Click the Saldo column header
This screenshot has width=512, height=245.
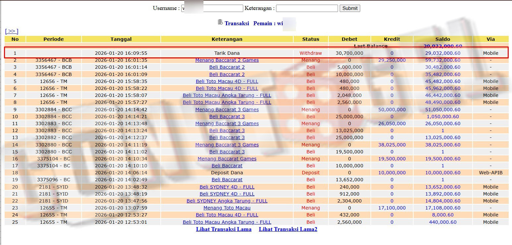click(x=443, y=39)
